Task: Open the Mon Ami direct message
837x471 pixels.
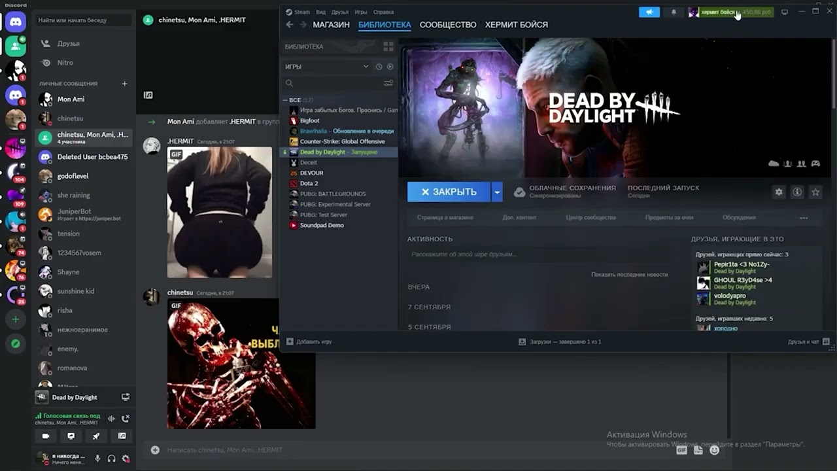Action: (85, 99)
